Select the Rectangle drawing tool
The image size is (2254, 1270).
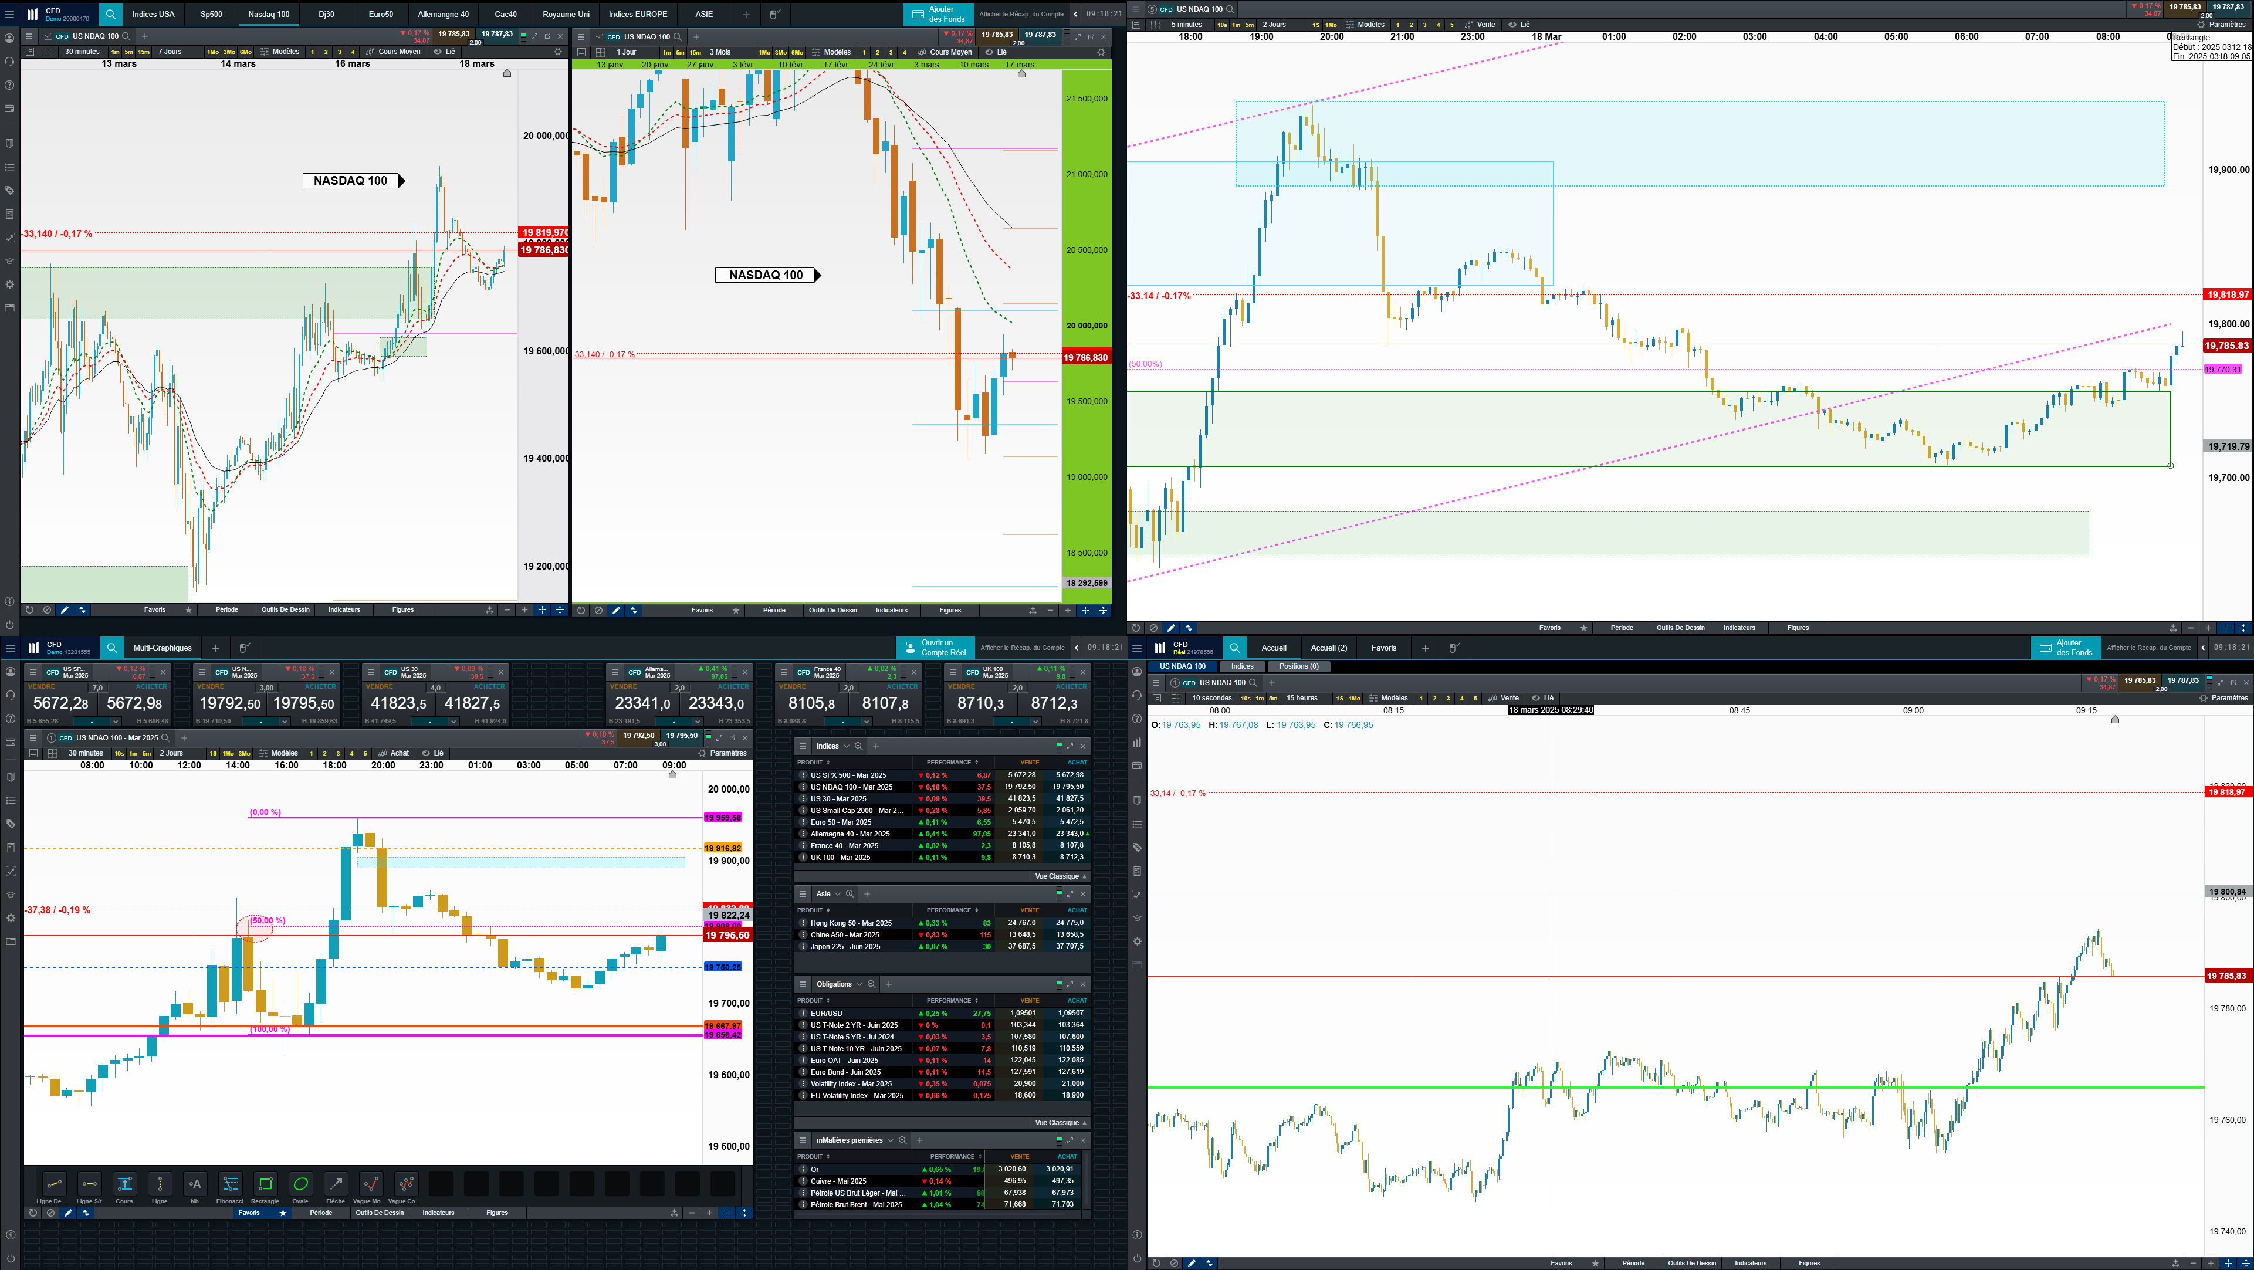tap(265, 1184)
